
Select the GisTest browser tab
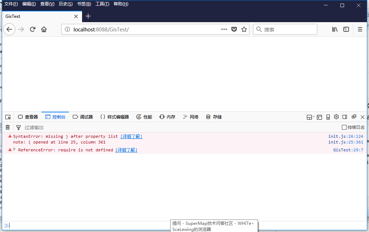click(x=42, y=16)
